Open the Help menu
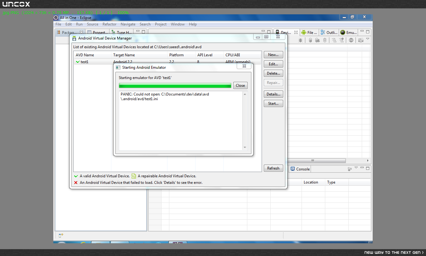Viewport: 426px width, 256px height. [193, 24]
